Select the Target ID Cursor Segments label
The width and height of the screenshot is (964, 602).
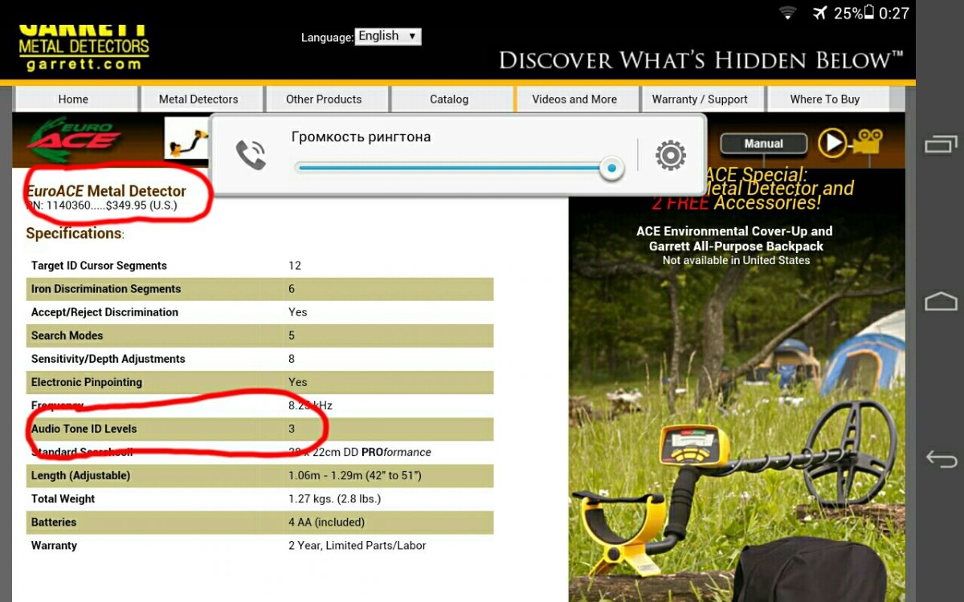(x=99, y=266)
